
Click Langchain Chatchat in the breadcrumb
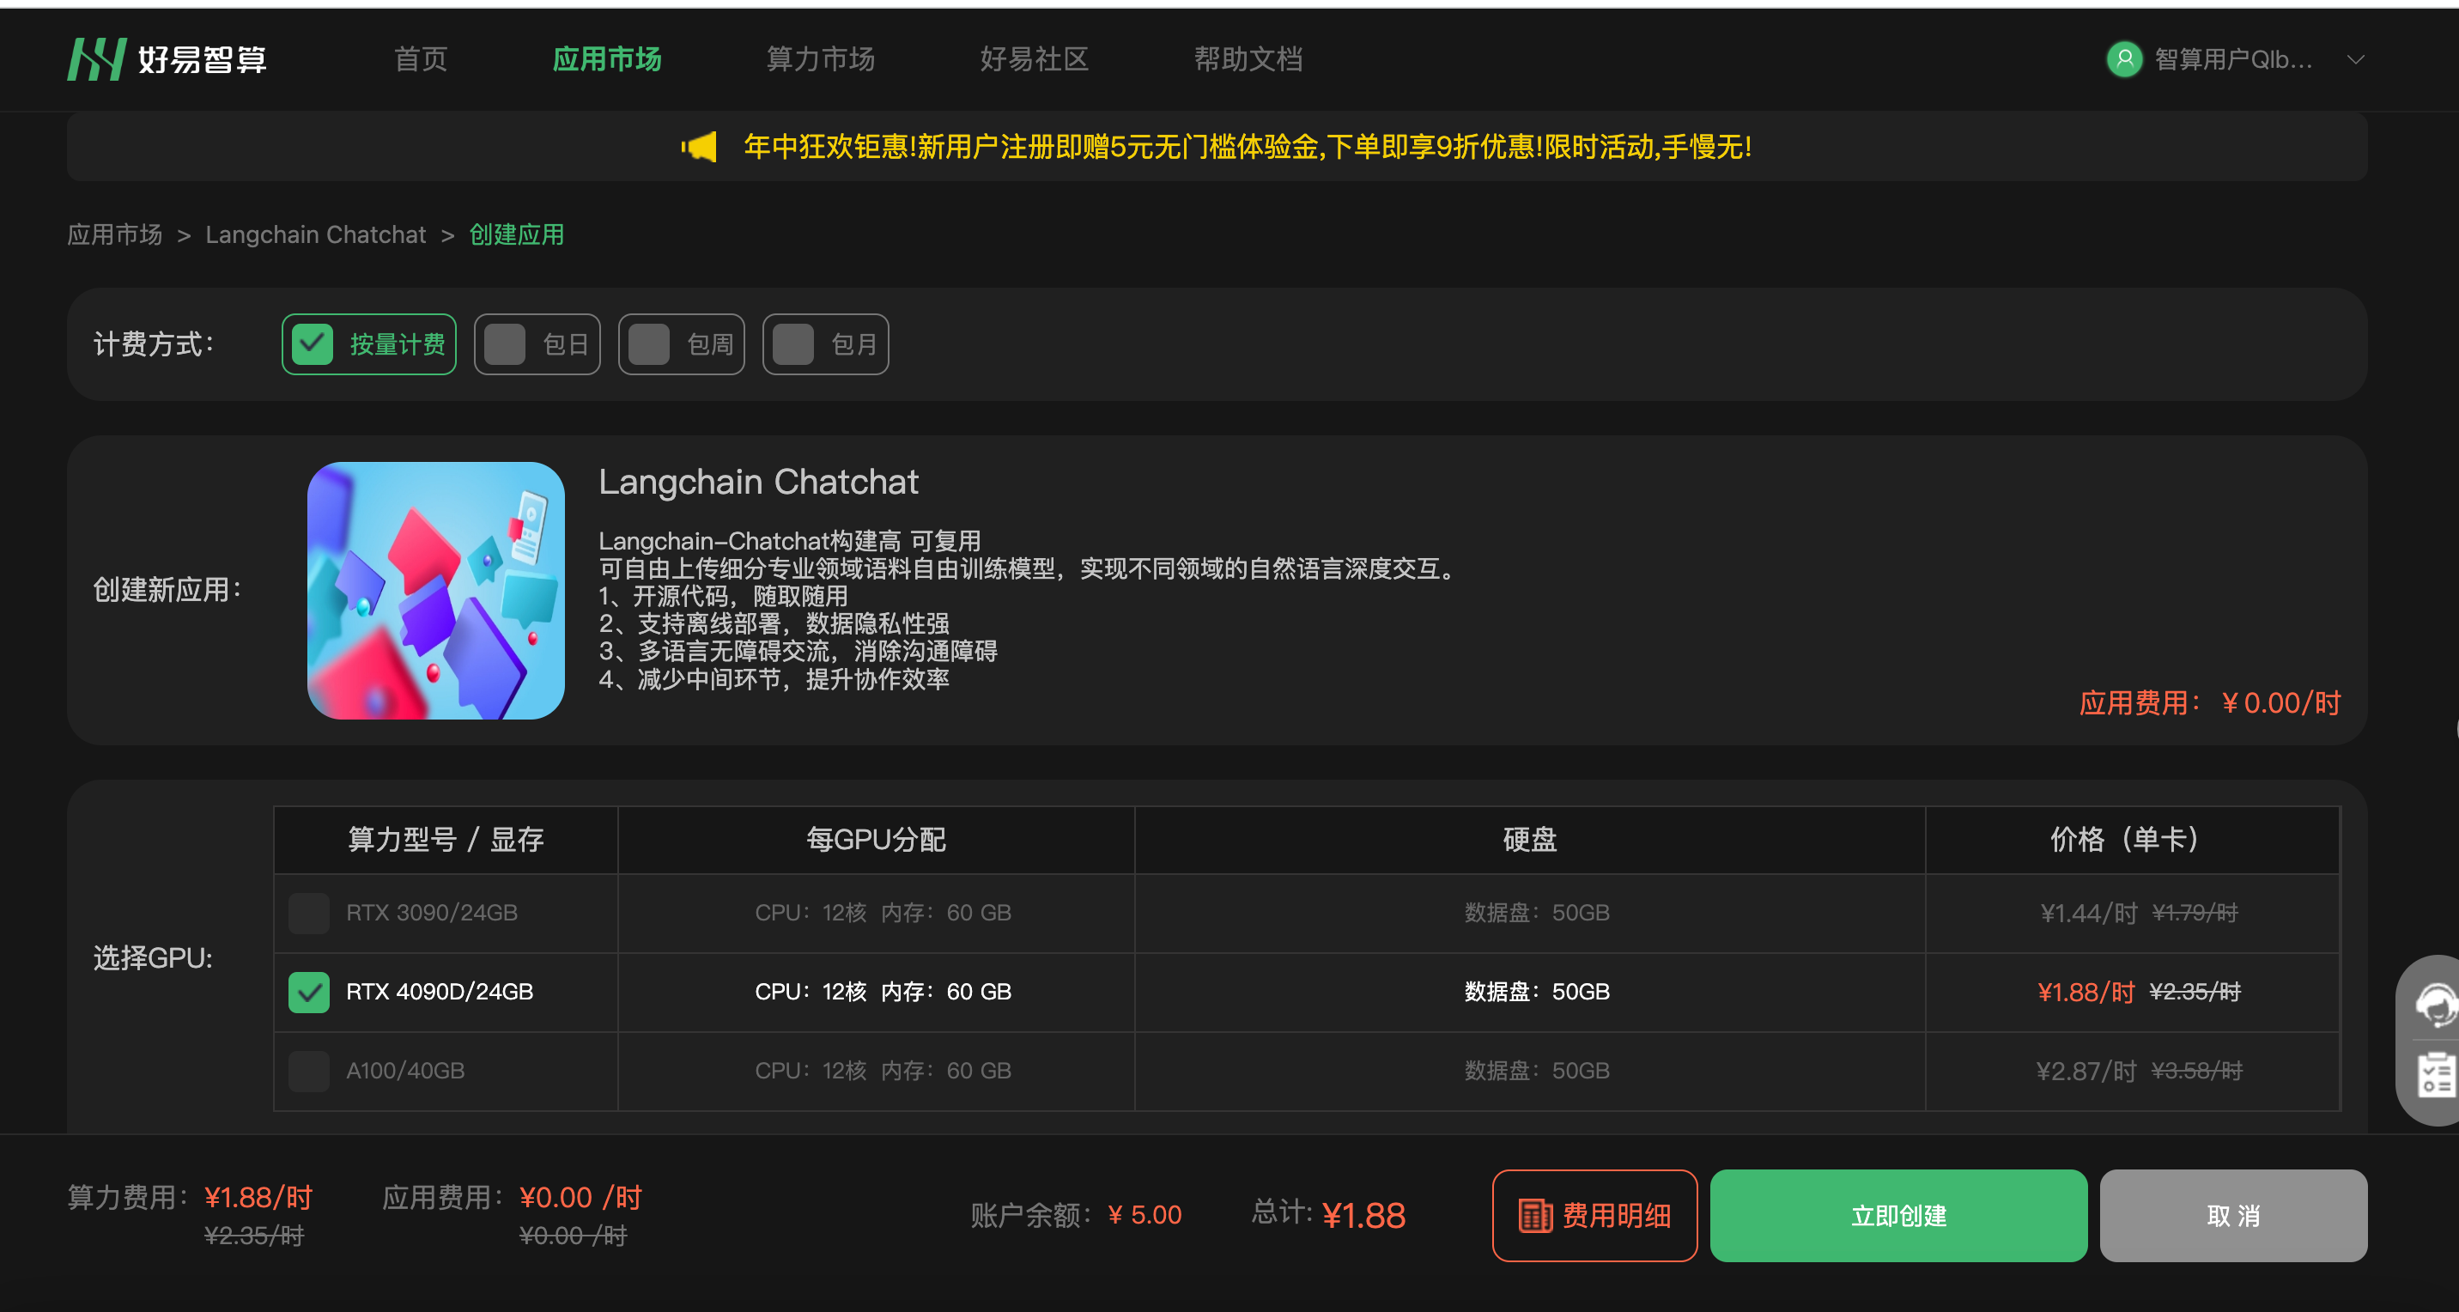click(x=316, y=234)
